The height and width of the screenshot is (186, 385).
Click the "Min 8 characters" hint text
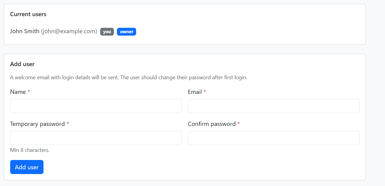coord(30,150)
